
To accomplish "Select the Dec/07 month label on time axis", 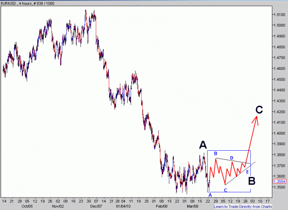I will point(96,206).
